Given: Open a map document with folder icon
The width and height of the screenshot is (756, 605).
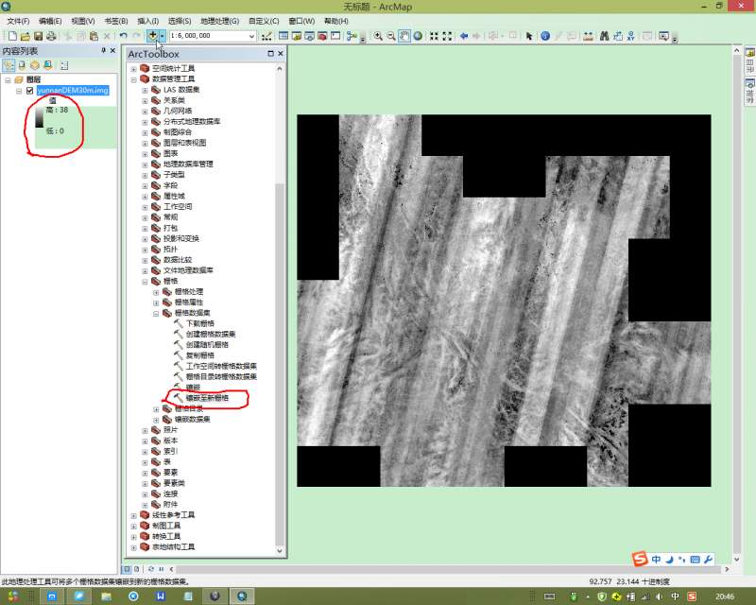Looking at the screenshot, I should pyautogui.click(x=26, y=36).
